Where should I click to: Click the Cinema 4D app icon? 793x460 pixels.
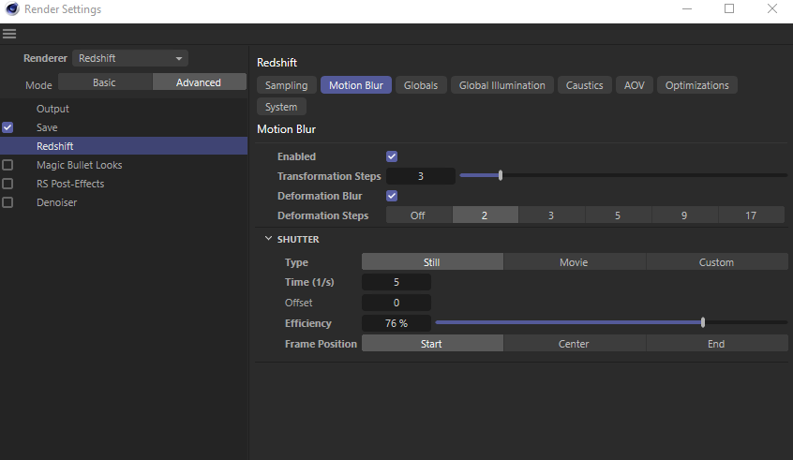[10, 9]
